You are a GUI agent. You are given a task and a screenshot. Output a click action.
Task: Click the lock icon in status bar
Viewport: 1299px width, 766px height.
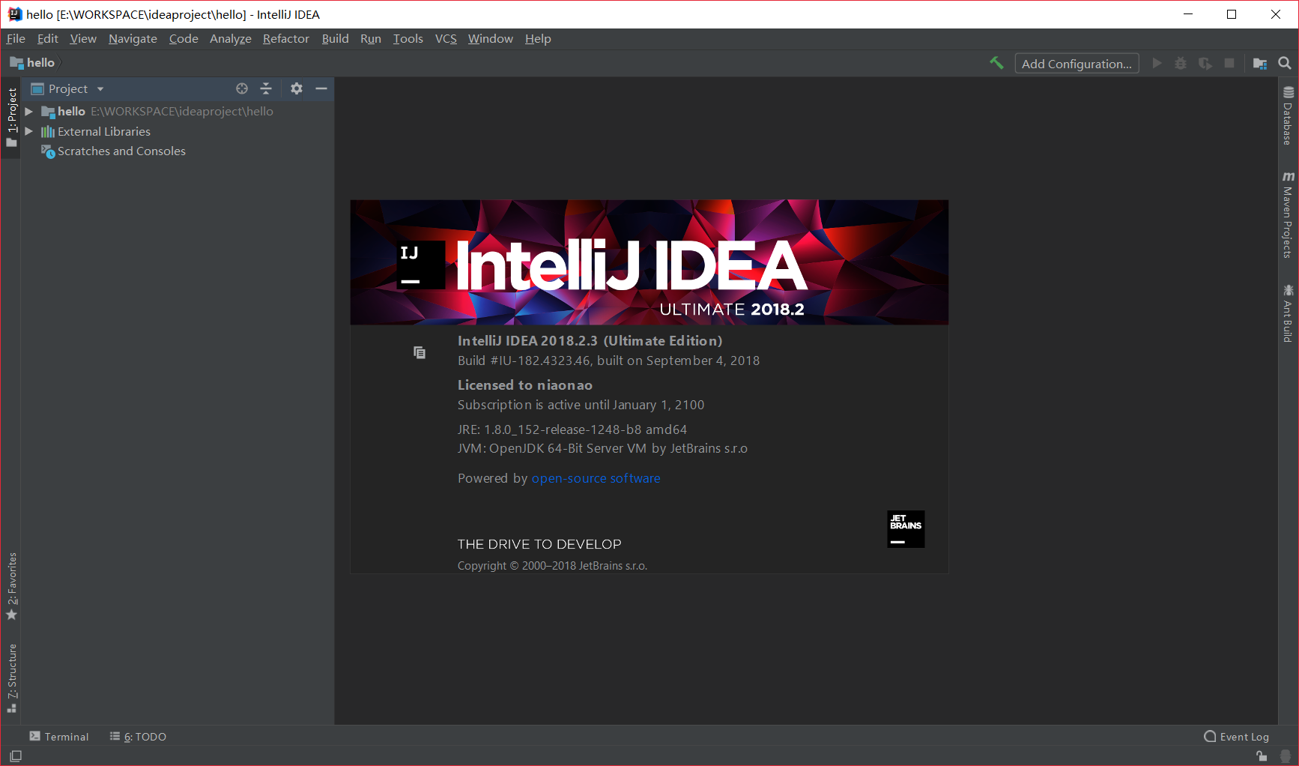coord(1262,756)
